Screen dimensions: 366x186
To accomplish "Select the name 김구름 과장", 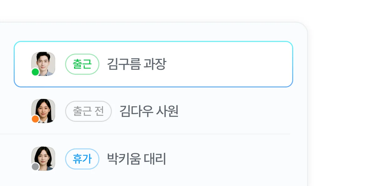I will coord(136,64).
